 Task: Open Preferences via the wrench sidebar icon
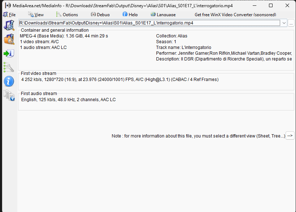click(9, 67)
